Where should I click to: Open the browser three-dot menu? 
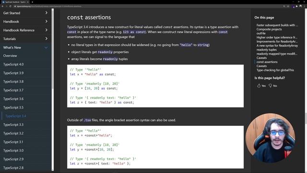click(305, 6)
